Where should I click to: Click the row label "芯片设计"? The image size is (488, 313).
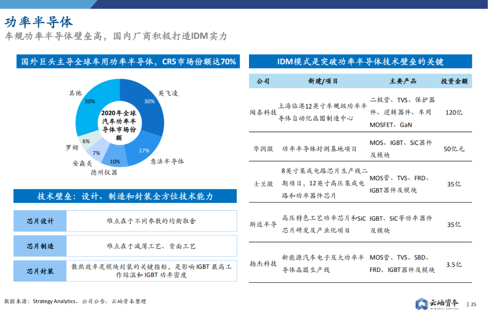coord(40,221)
